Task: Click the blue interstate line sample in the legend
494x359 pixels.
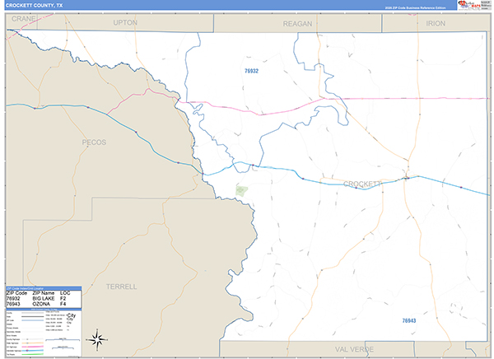Action: (33, 351)
